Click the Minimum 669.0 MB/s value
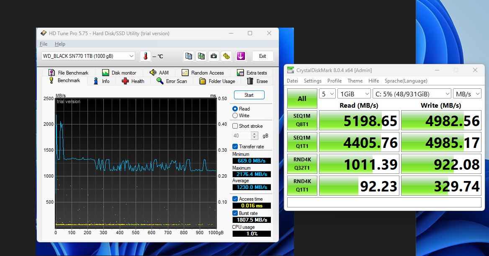489x256 pixels. coord(252,161)
